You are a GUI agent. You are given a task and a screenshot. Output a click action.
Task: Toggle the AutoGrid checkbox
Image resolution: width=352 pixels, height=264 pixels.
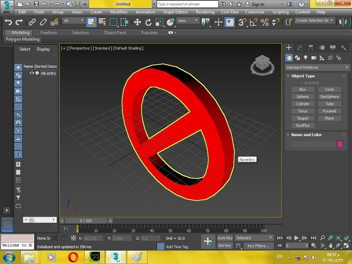tap(302, 83)
